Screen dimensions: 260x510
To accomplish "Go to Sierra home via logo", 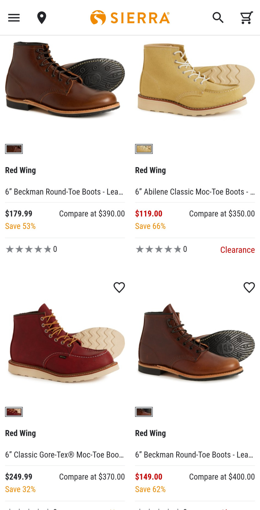I will (130, 18).
